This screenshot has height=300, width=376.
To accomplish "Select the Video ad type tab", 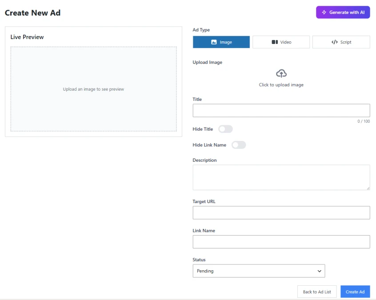I will click(281, 42).
